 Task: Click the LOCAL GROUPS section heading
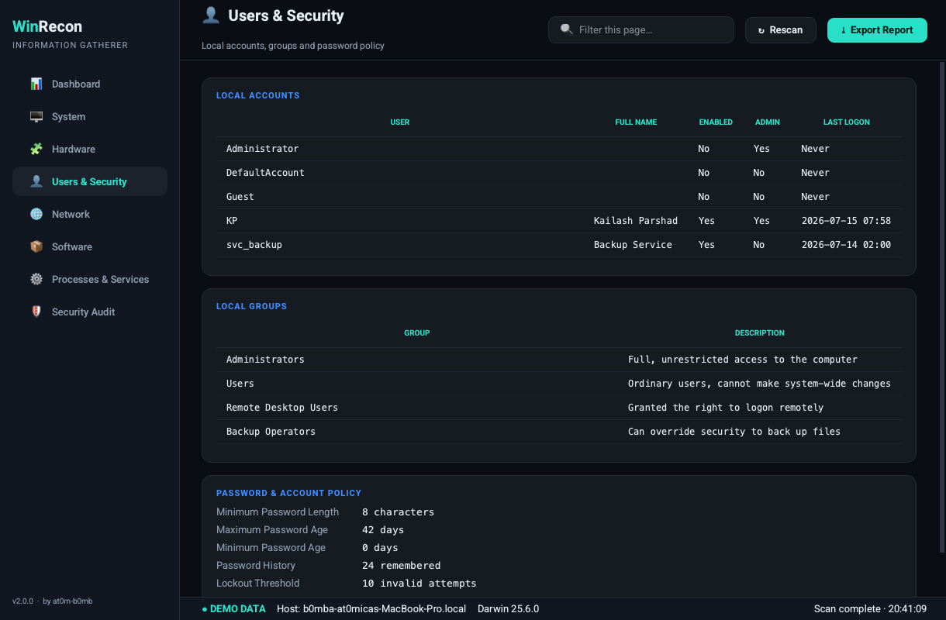pos(251,307)
